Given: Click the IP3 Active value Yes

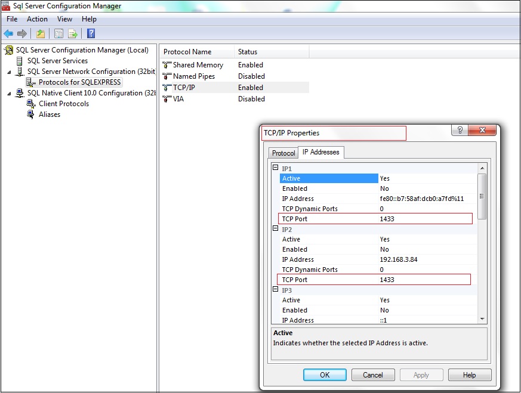Looking at the screenshot, I should coord(385,300).
